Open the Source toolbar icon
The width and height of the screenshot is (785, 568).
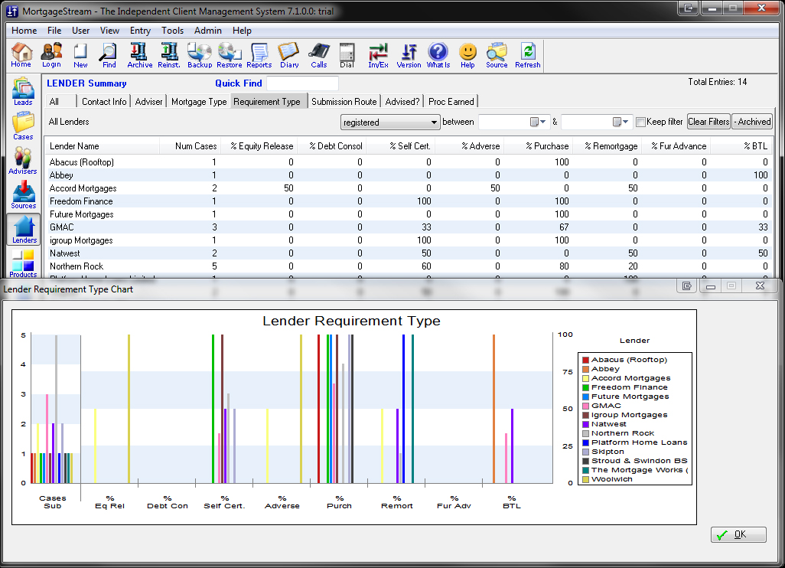[497, 55]
